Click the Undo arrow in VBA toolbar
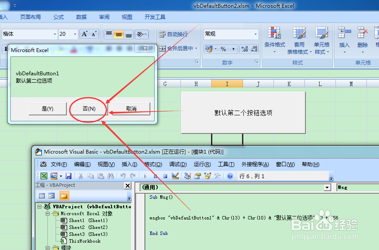The image size is (379, 250). [x=123, y=176]
